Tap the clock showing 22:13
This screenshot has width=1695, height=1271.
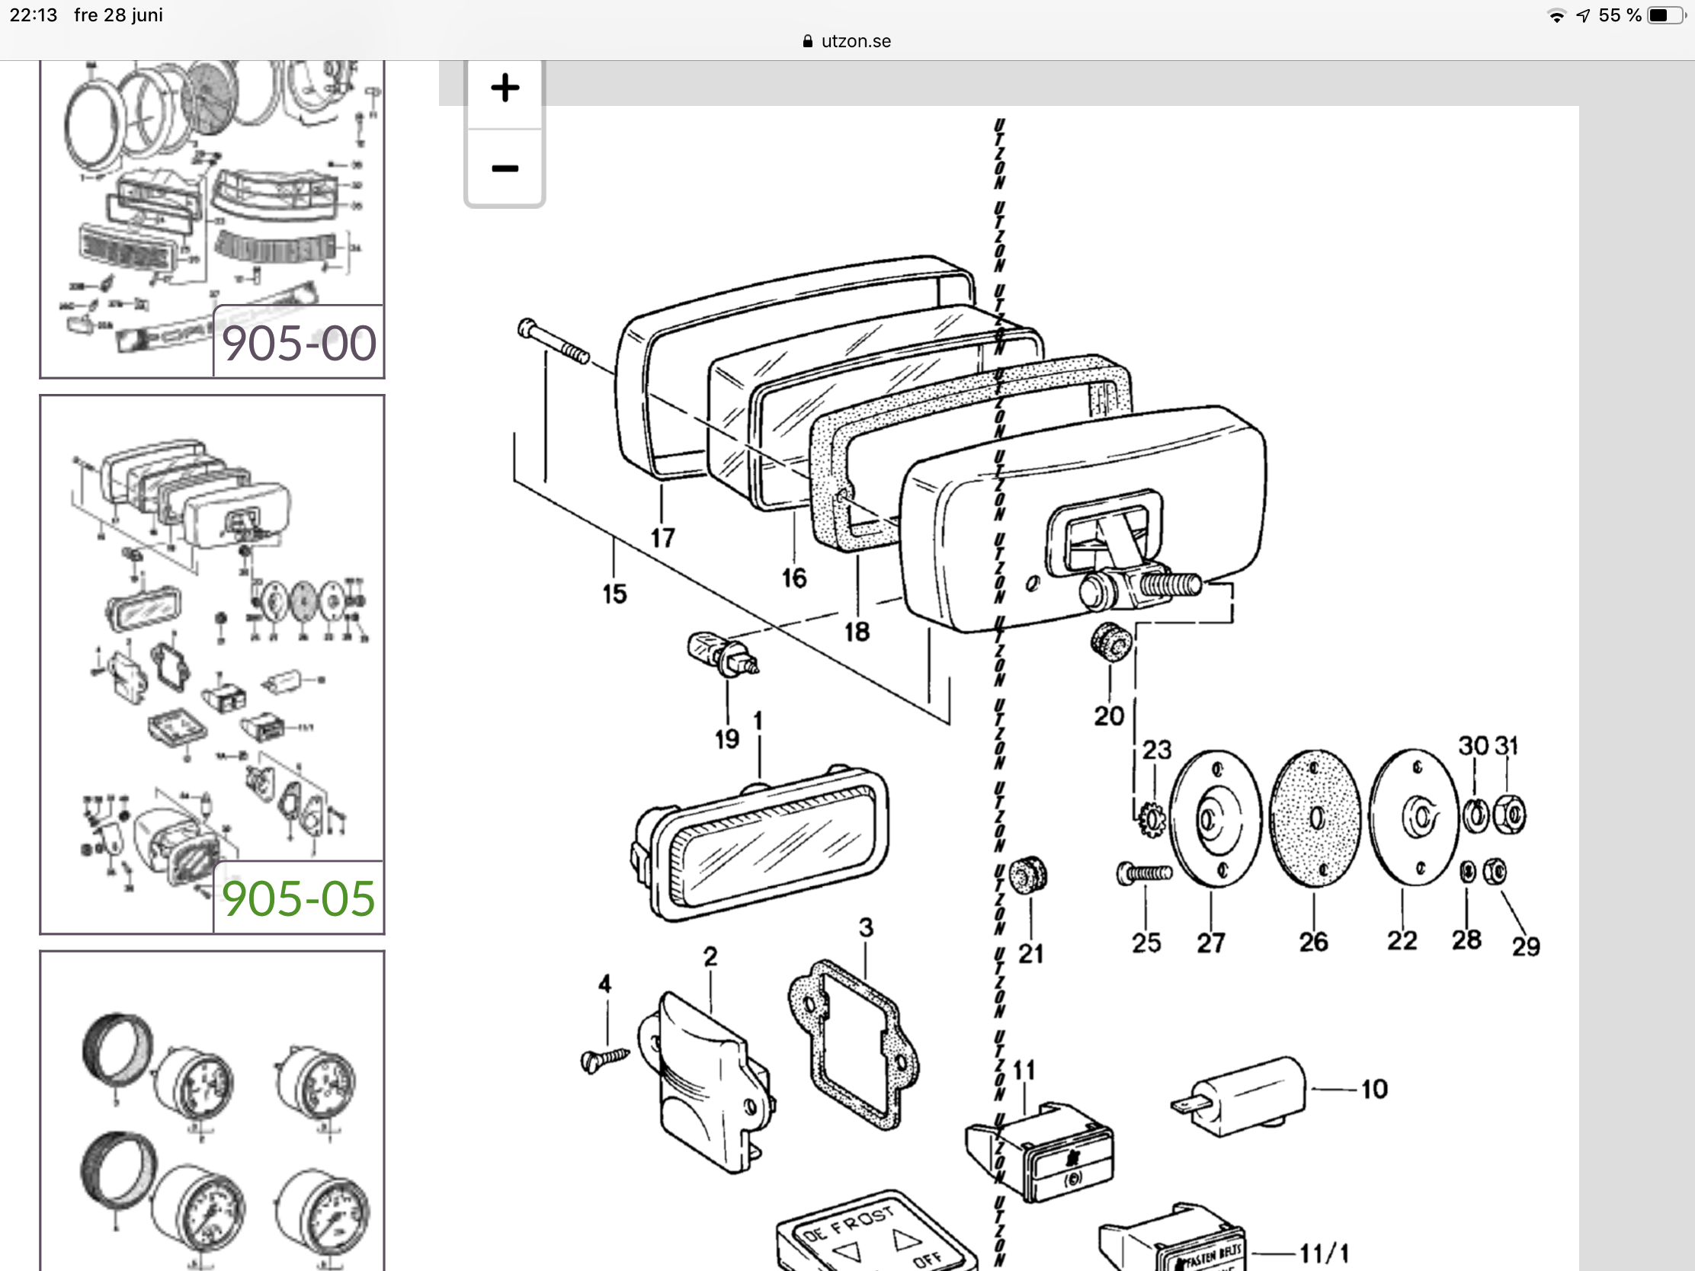34,15
